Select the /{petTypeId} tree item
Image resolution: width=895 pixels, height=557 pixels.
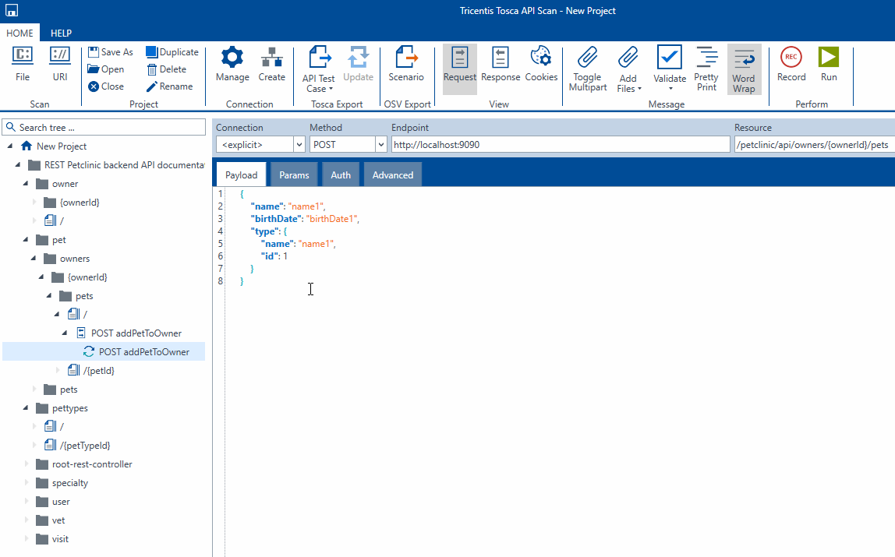click(x=85, y=446)
